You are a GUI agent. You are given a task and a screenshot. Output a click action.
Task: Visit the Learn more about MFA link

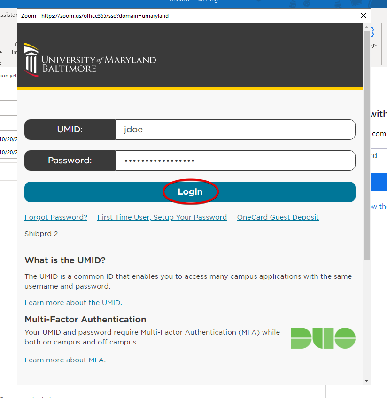[65, 360]
